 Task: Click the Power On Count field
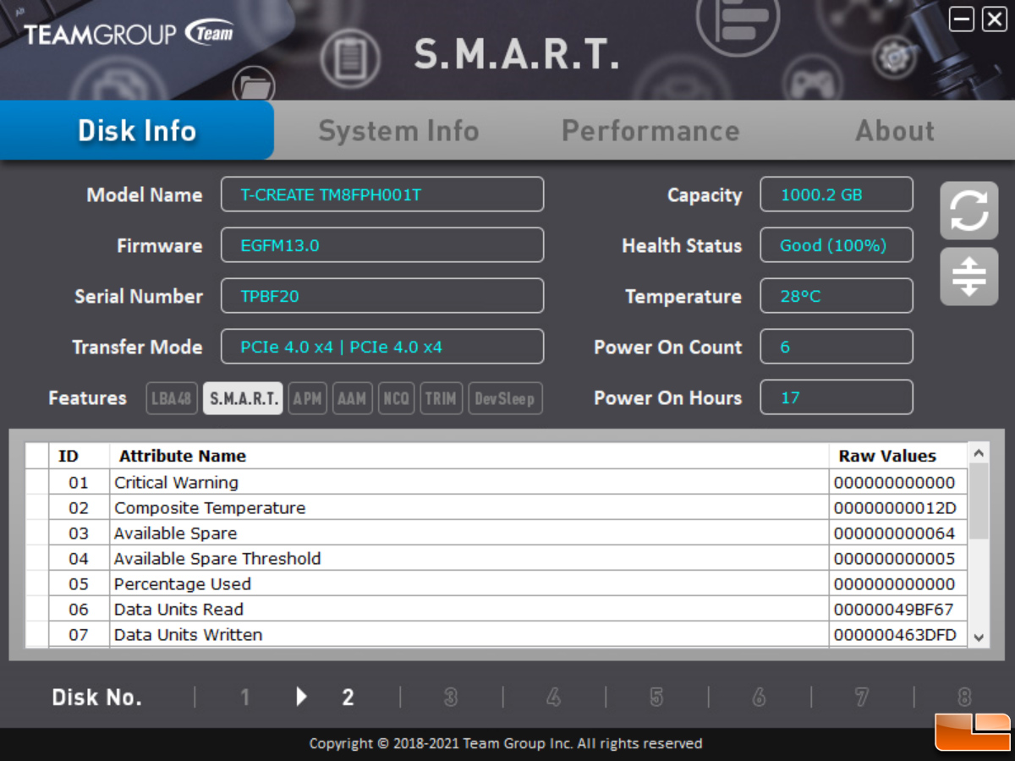coord(837,347)
